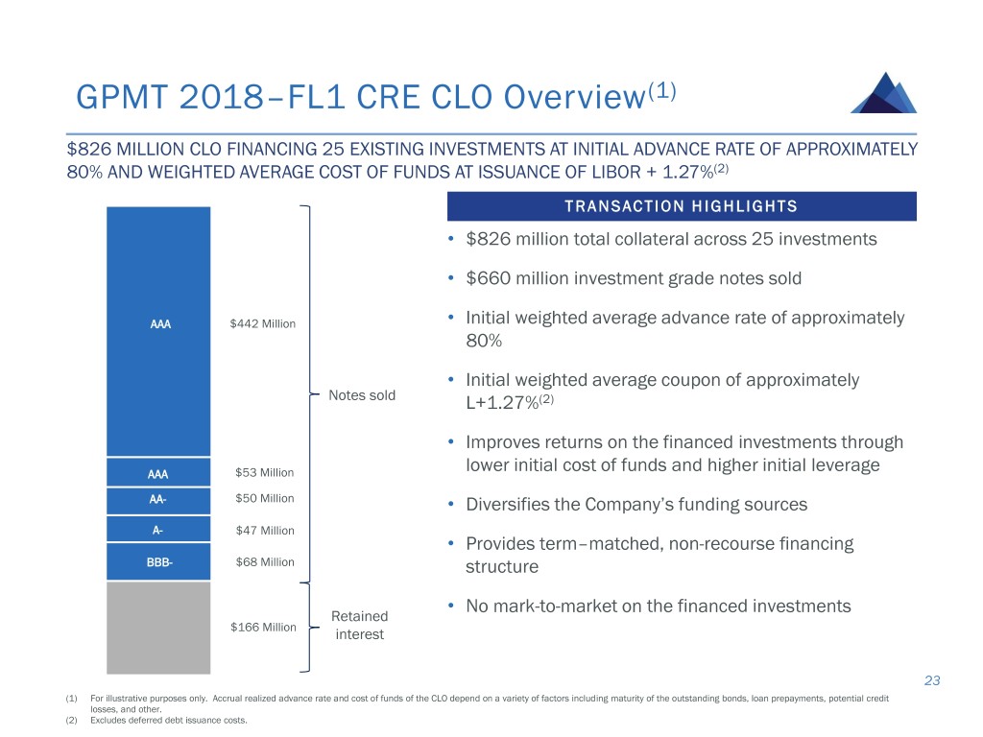The width and height of the screenshot is (983, 737).
Task: Click the $68 Million label
Action: [x=264, y=561]
